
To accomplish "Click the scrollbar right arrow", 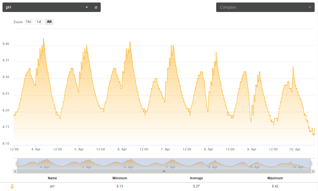I will 313,172.
